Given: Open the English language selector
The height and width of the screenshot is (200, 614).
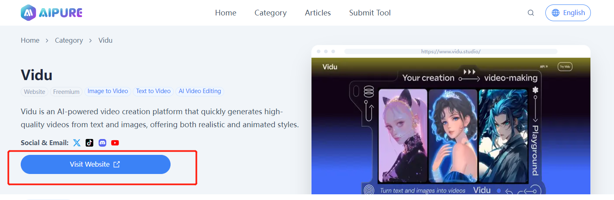Looking at the screenshot, I should click(568, 13).
